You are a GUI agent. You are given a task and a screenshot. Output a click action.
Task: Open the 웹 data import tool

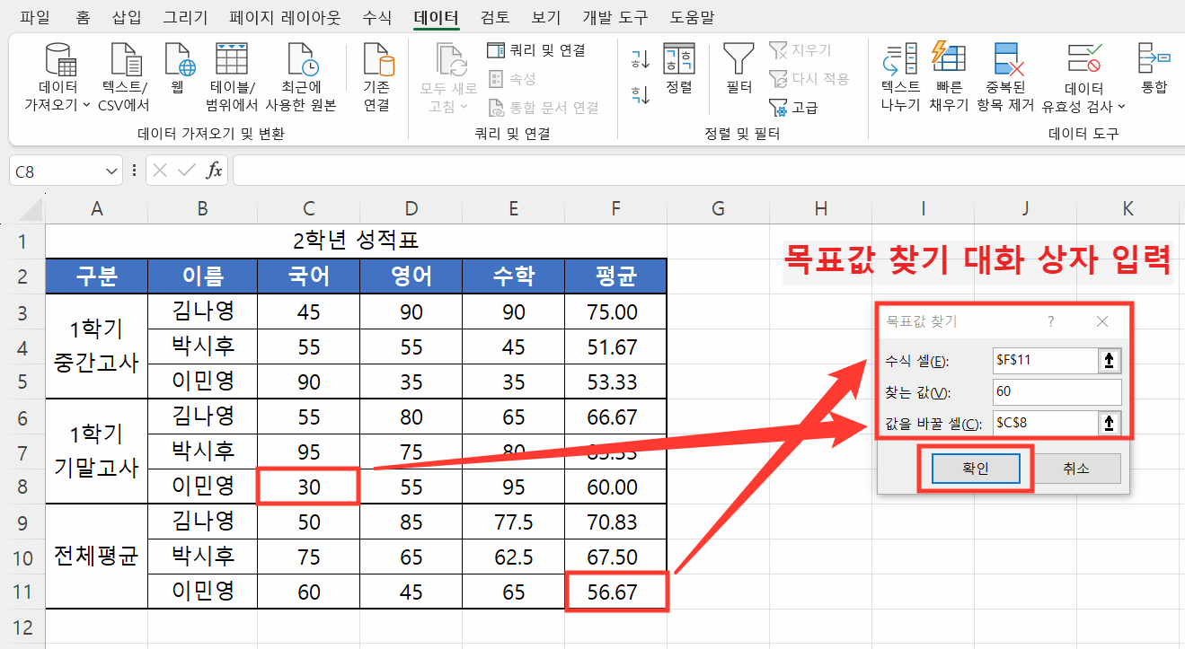coord(181,76)
